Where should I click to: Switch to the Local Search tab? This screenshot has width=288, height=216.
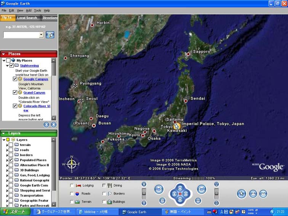[x=27, y=18]
